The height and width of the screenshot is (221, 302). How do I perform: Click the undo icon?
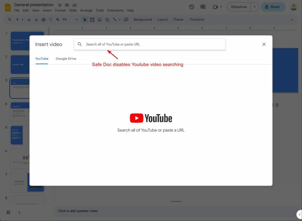click(x=29, y=19)
